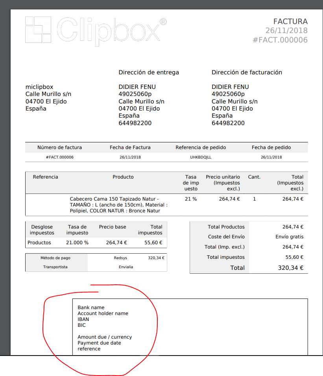Click the 'Fecha de pedido' column header
This screenshot has width=323, height=376.
click(x=271, y=147)
